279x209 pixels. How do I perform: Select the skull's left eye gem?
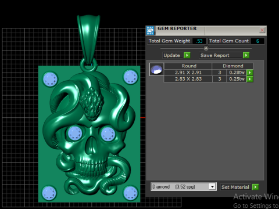coord(75,133)
